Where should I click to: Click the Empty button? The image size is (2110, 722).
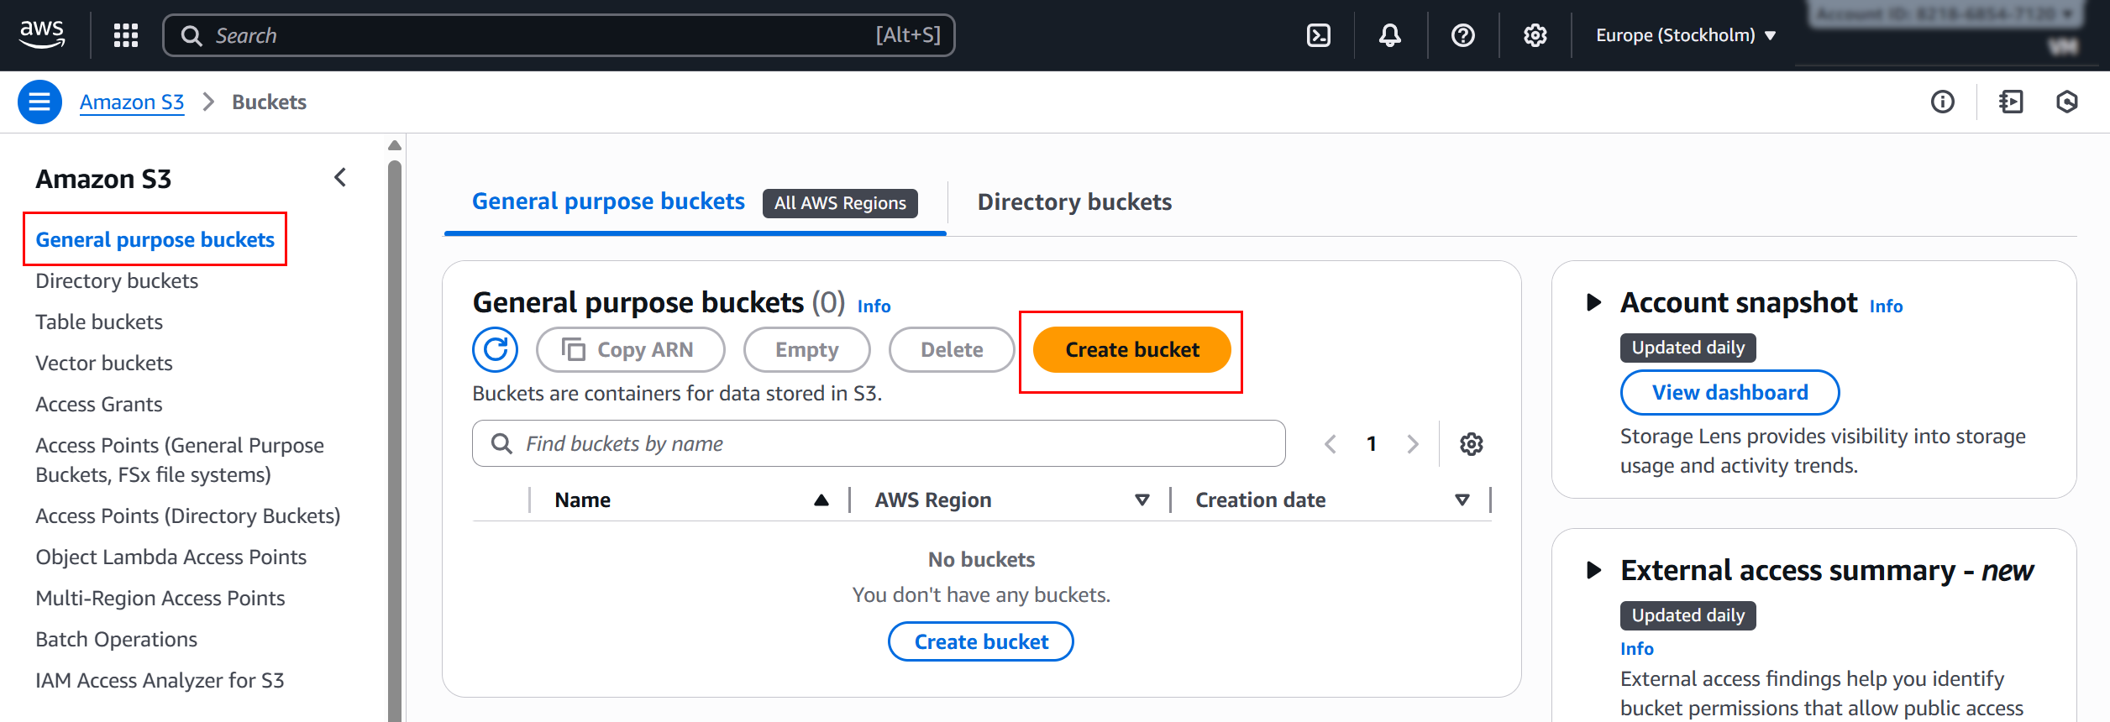[807, 349]
